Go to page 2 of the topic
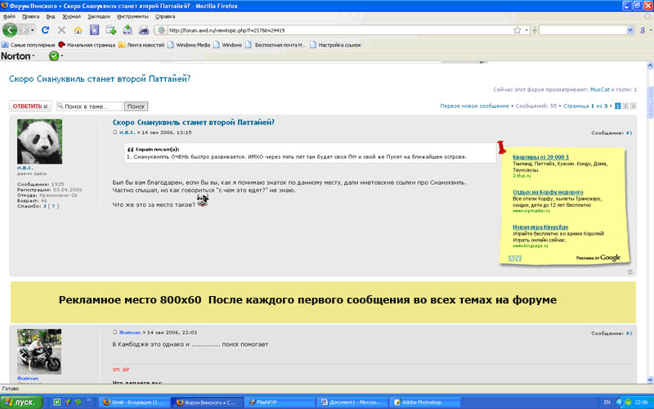654x409 pixels. tap(625, 106)
